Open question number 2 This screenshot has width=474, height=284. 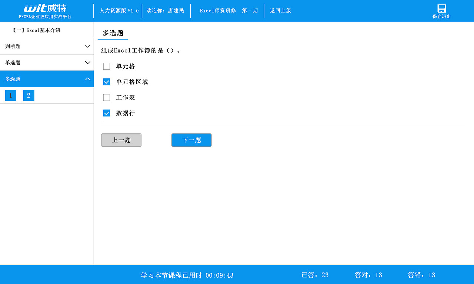(x=29, y=95)
